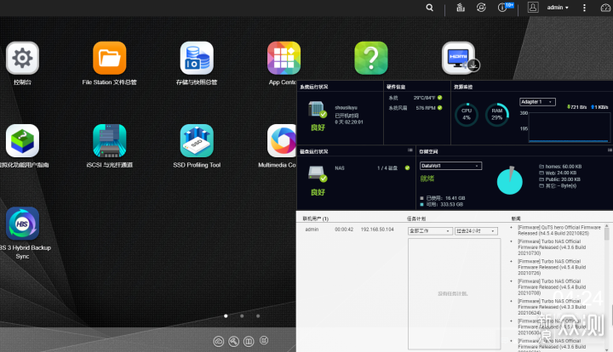The image size is (613, 352).
Task: Click the homes: 60.00 KB folder entry
Action: (x=560, y=167)
